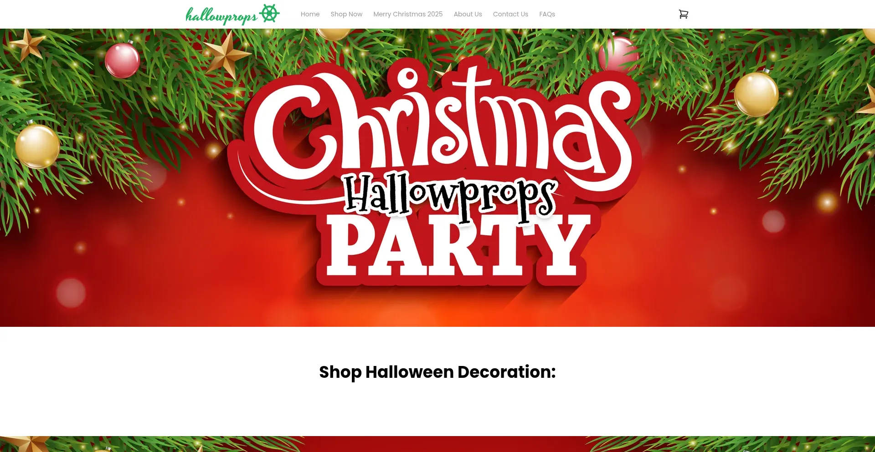Open Merry Christmas 2025 navigation link
Image resolution: width=875 pixels, height=452 pixels.
click(408, 14)
